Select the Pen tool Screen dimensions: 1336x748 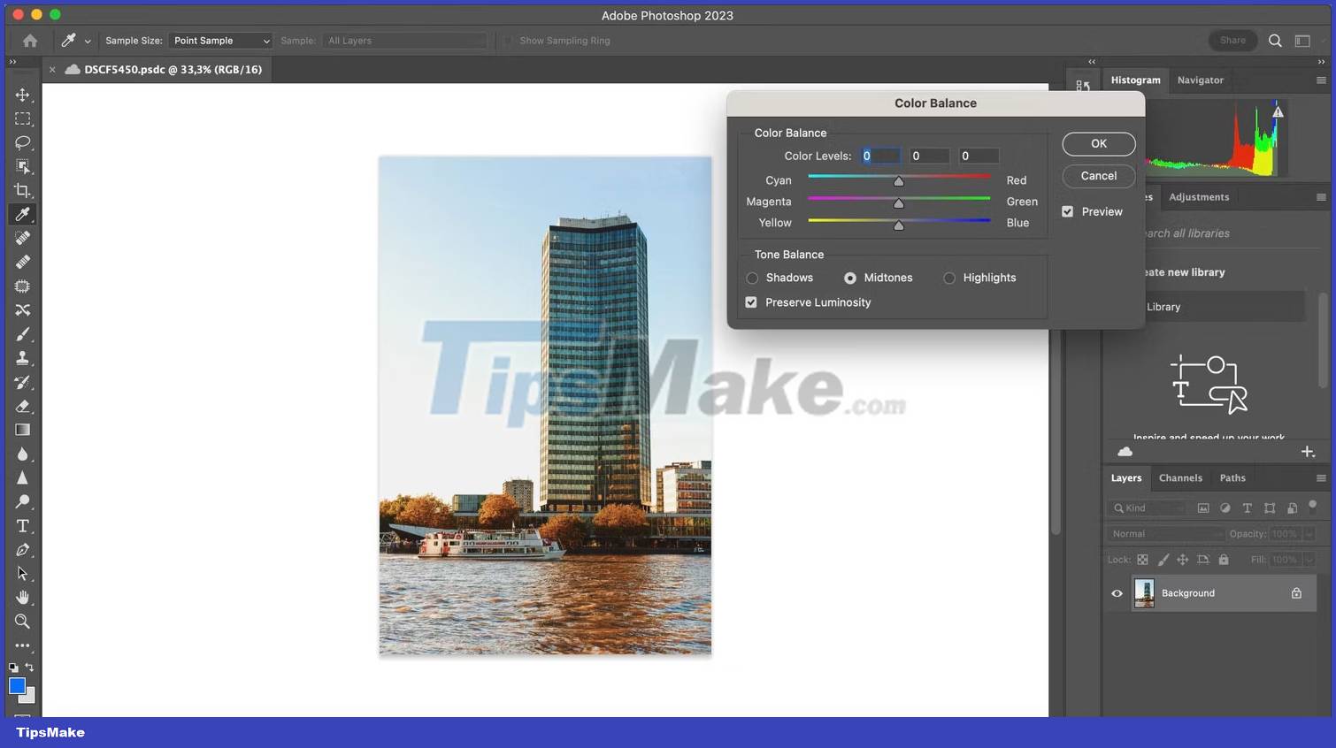click(x=22, y=550)
